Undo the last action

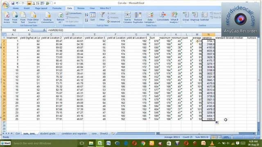click(x=17, y=3)
